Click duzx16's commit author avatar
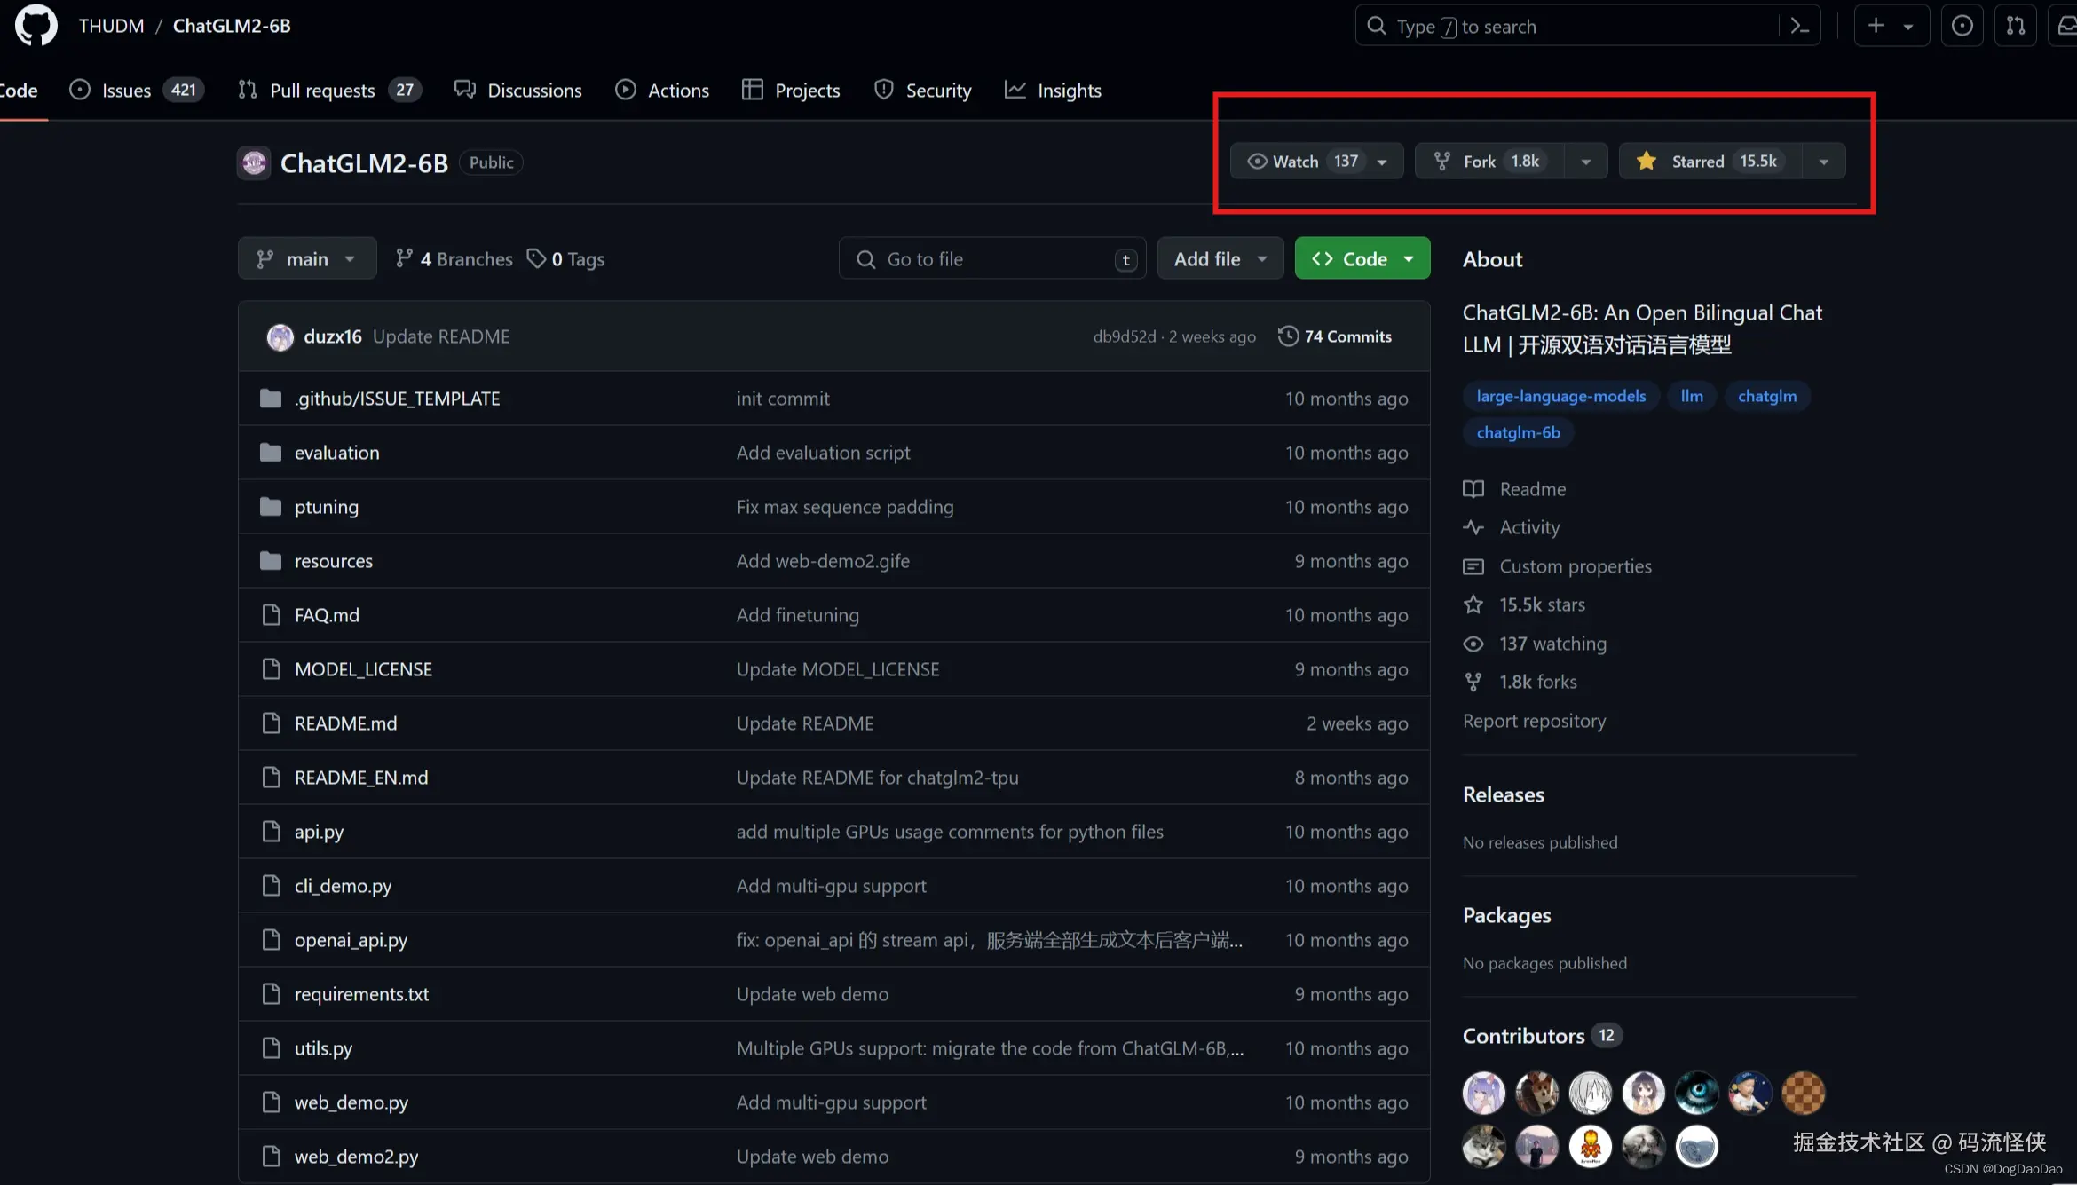Image resolution: width=2077 pixels, height=1185 pixels. coord(280,337)
